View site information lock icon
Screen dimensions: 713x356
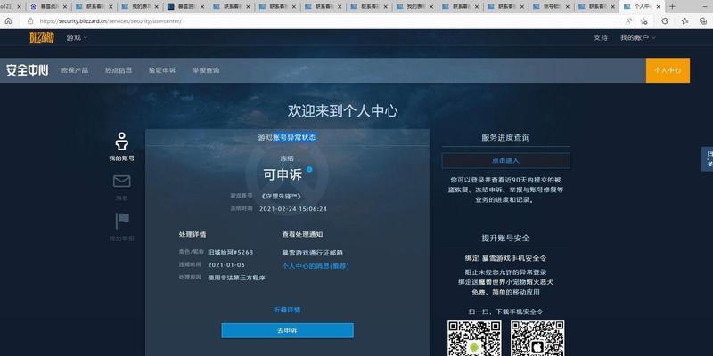pyautogui.click(x=30, y=21)
